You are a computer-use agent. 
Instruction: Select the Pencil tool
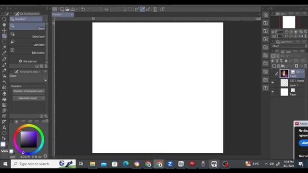(x=4, y=65)
